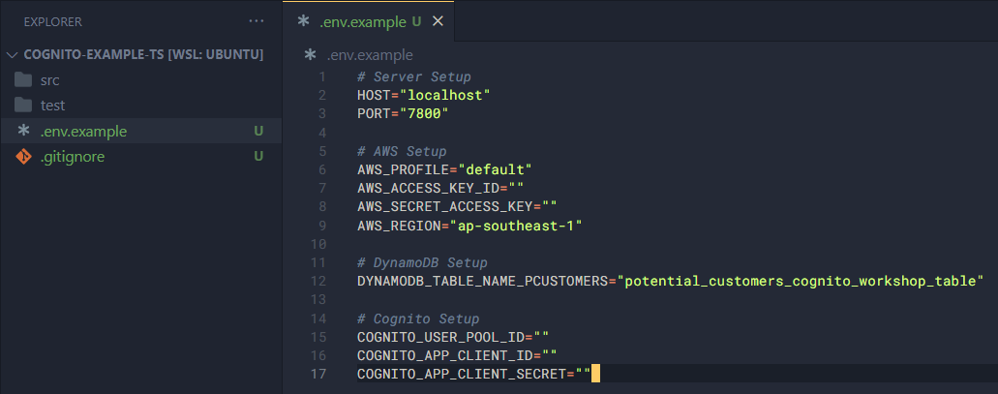This screenshot has height=394, width=998.
Task: Click the .gitignore git file icon
Action: tap(24, 156)
